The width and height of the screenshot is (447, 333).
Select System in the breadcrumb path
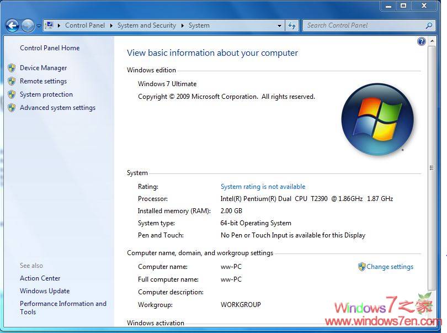click(199, 25)
